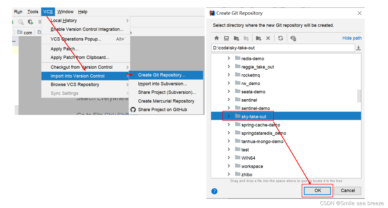Choose Create Mercurial Repository
This screenshot has width=388, height=208.
coord(166,101)
